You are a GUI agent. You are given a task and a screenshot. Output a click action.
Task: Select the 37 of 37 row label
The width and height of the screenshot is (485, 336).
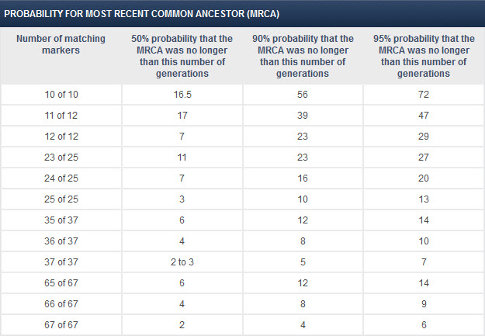61,262
